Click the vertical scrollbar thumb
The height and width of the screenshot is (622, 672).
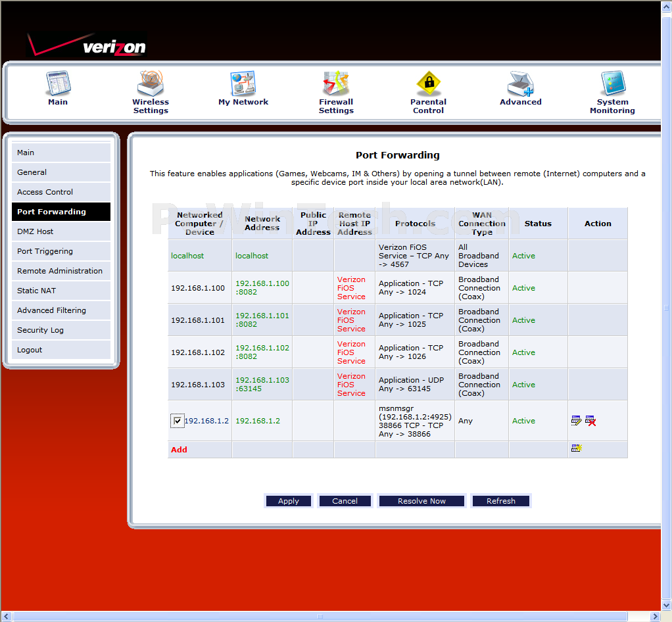[667, 307]
